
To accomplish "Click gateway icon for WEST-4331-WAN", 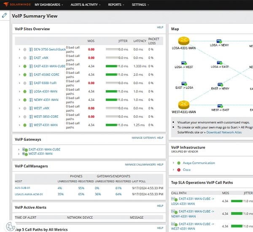I will tap(25, 154).
